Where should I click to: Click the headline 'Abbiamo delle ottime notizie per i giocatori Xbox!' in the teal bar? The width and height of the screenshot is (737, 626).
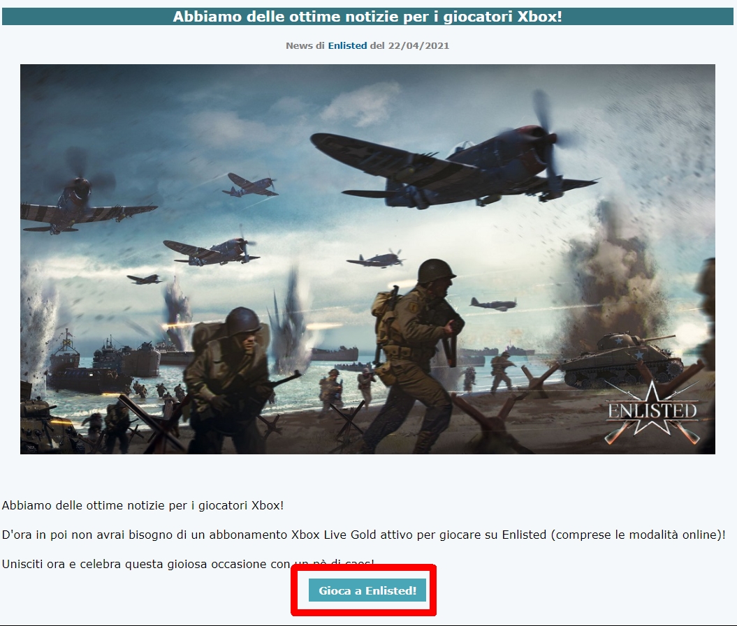click(x=367, y=17)
